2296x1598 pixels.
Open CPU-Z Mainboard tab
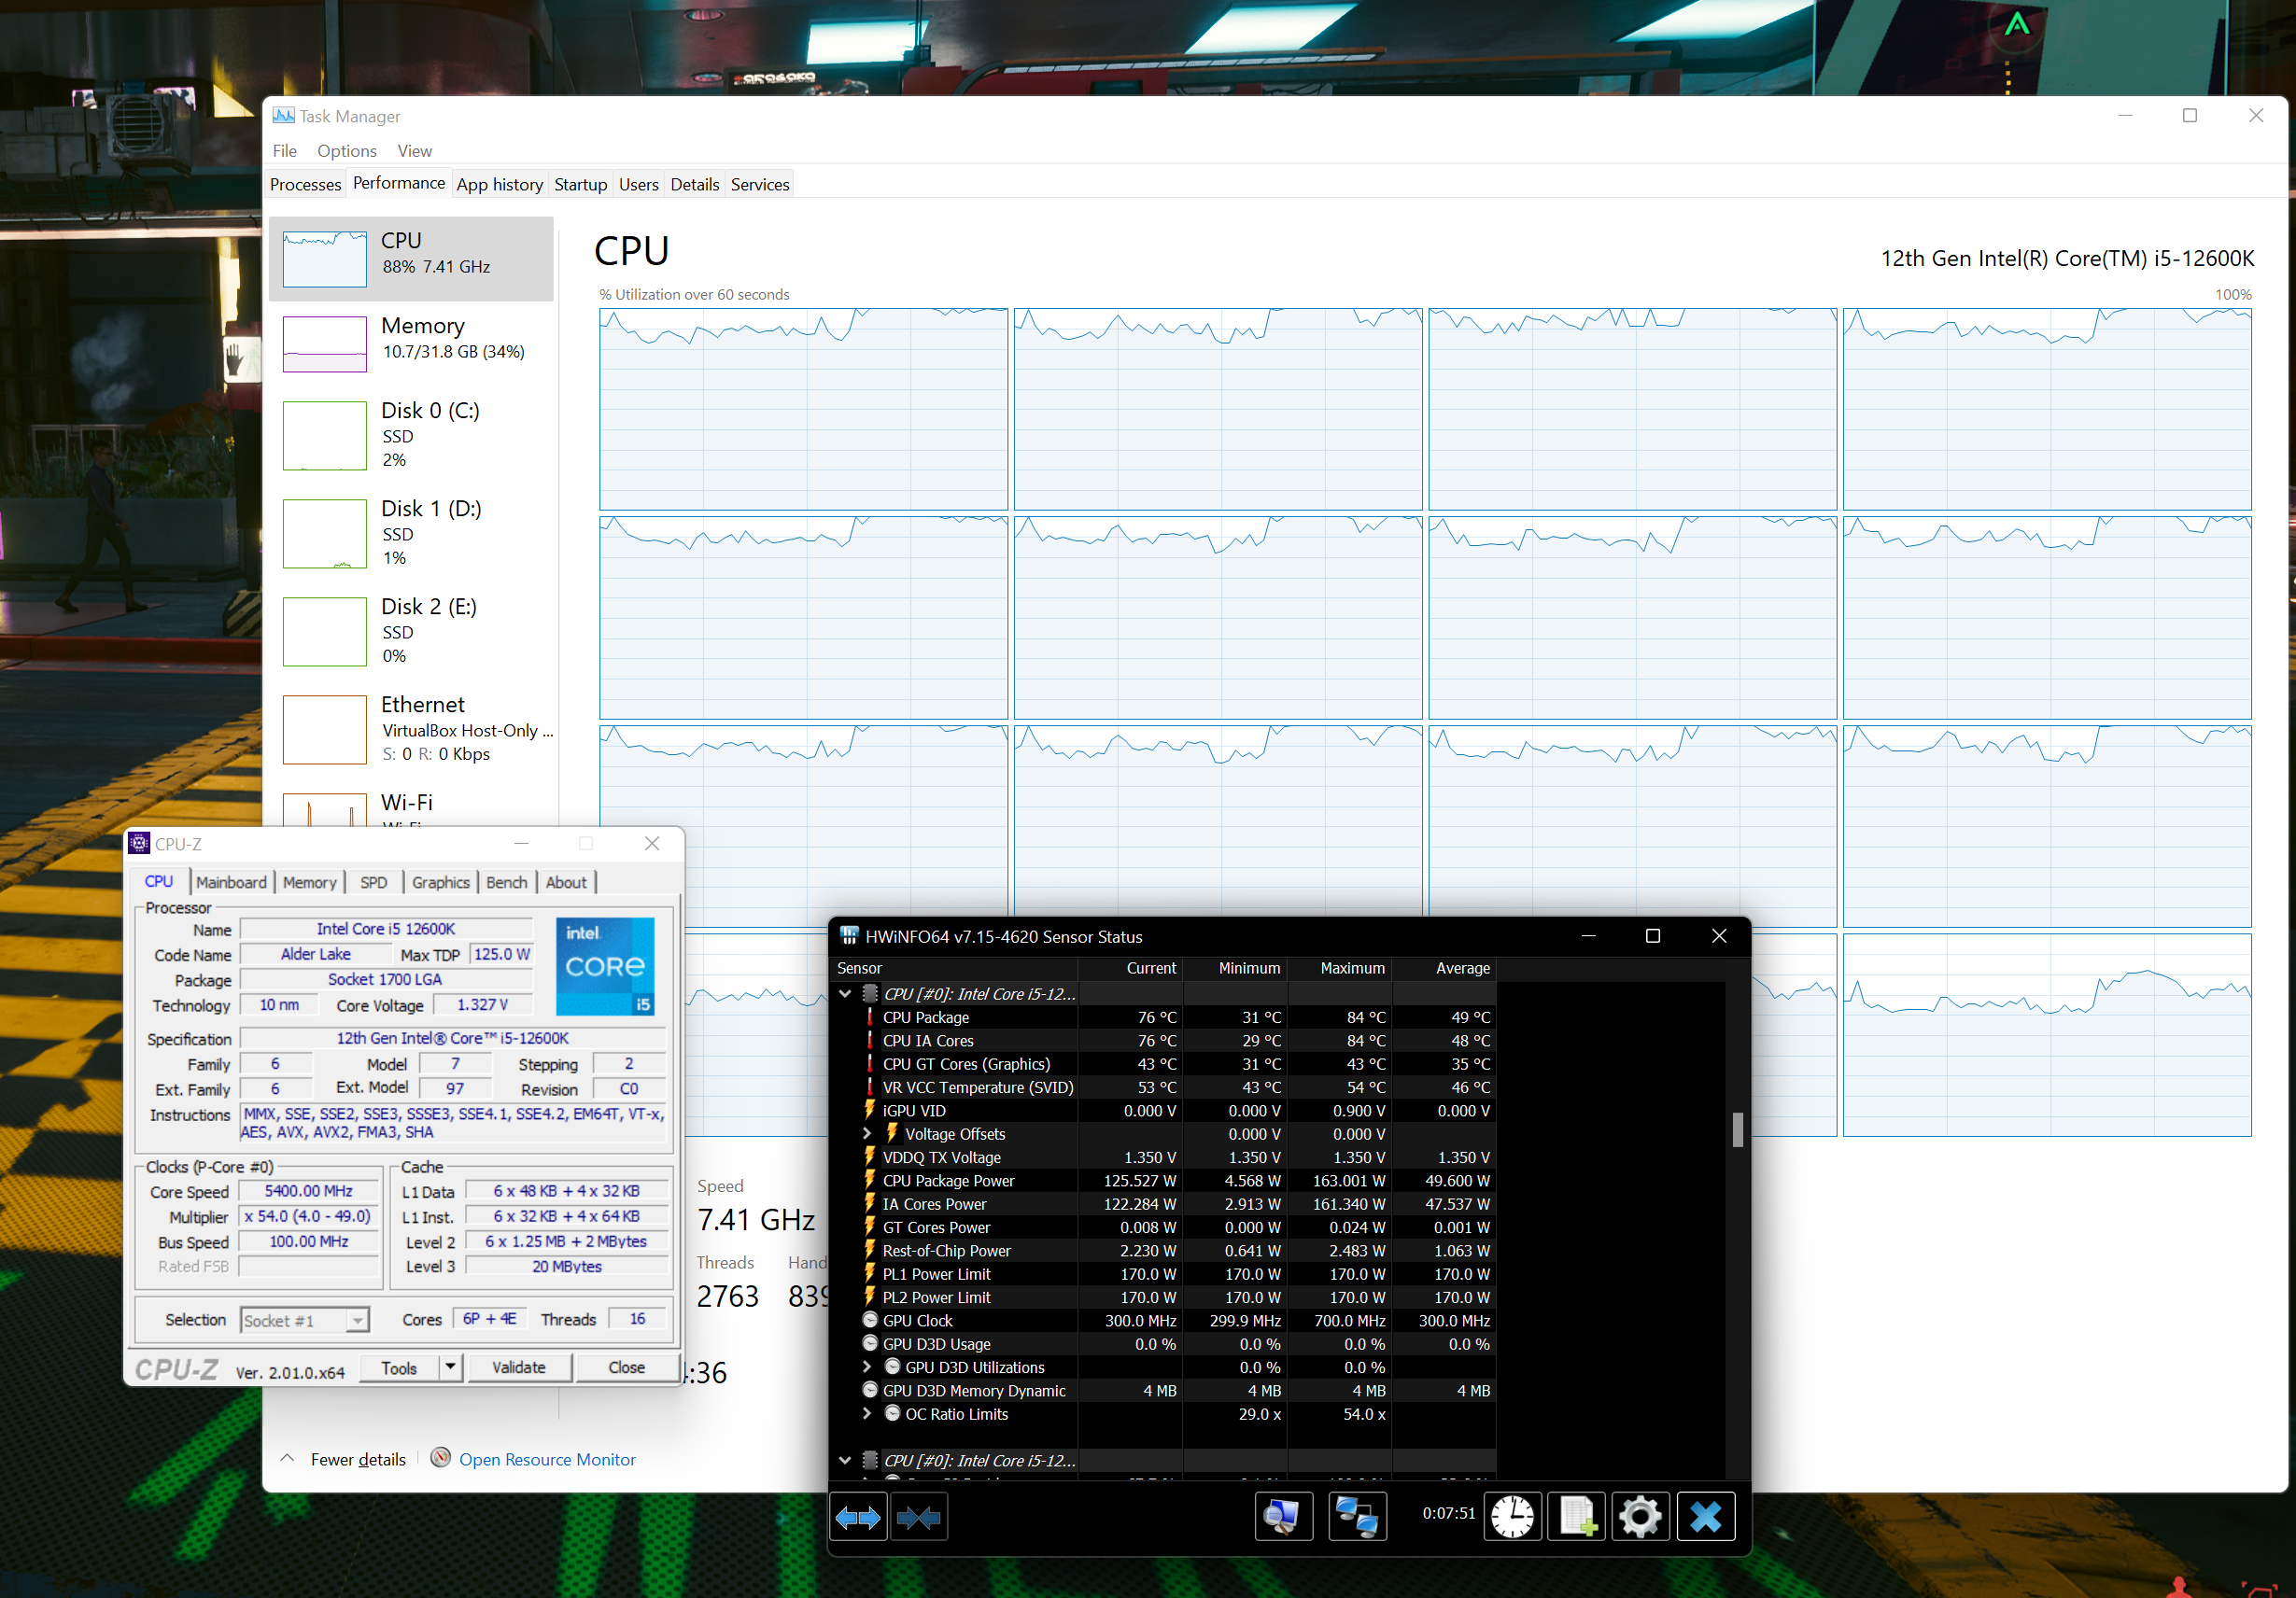(232, 881)
